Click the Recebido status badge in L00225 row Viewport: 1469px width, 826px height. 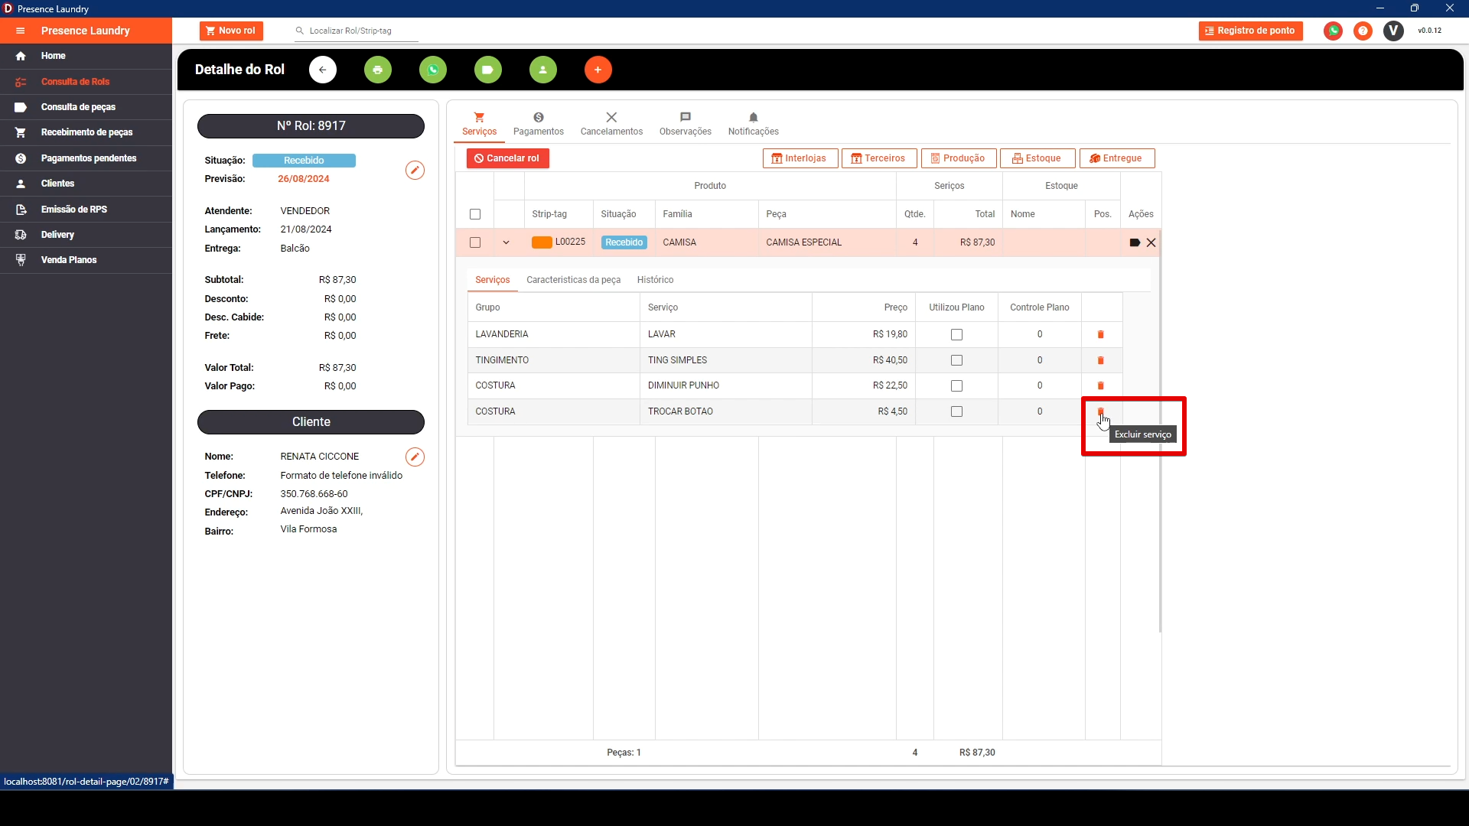pyautogui.click(x=624, y=242)
